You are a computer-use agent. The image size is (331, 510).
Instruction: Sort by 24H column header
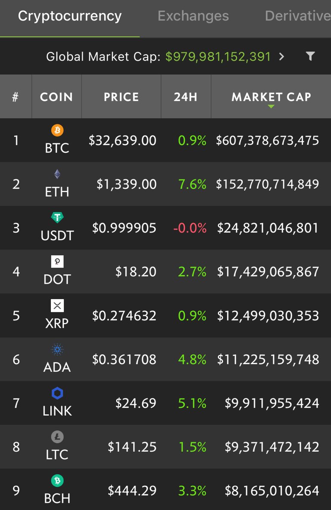coord(186,96)
